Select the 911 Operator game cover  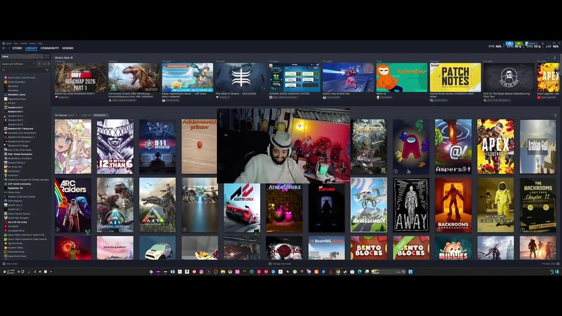157,147
